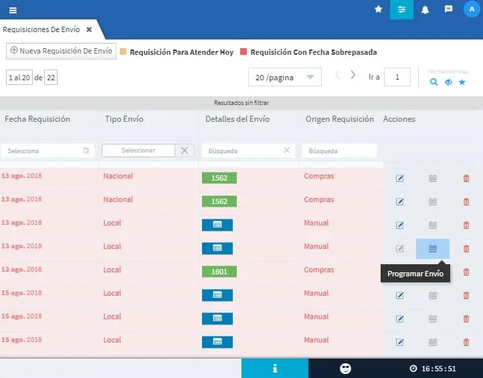Click the user avatar A
The image size is (483, 378).
click(x=472, y=9)
